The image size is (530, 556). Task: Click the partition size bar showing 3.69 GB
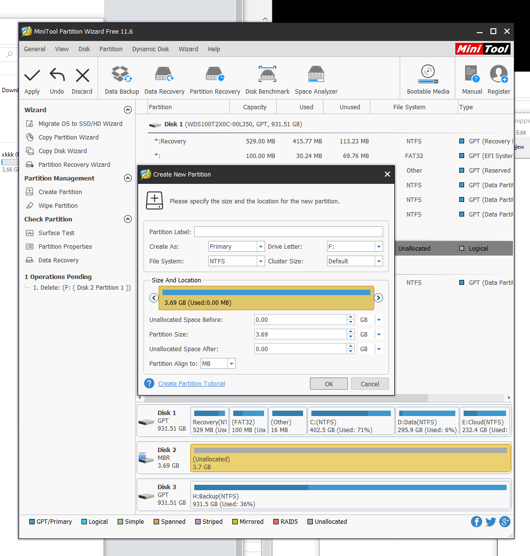[266, 298]
